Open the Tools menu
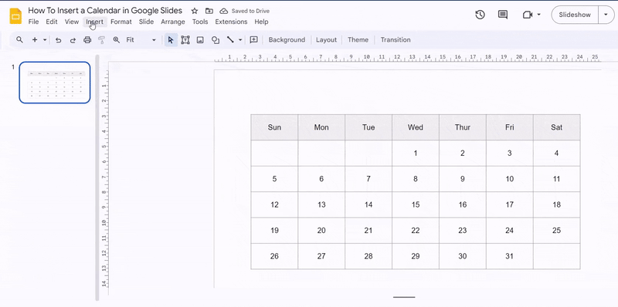Image resolution: width=618 pixels, height=307 pixels. [200, 22]
